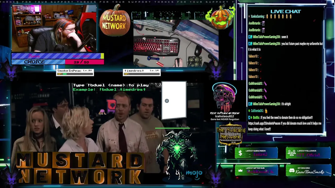335x188 pixels.
Task: Click the Iceholeou812 memorial name
Action: 225,116
